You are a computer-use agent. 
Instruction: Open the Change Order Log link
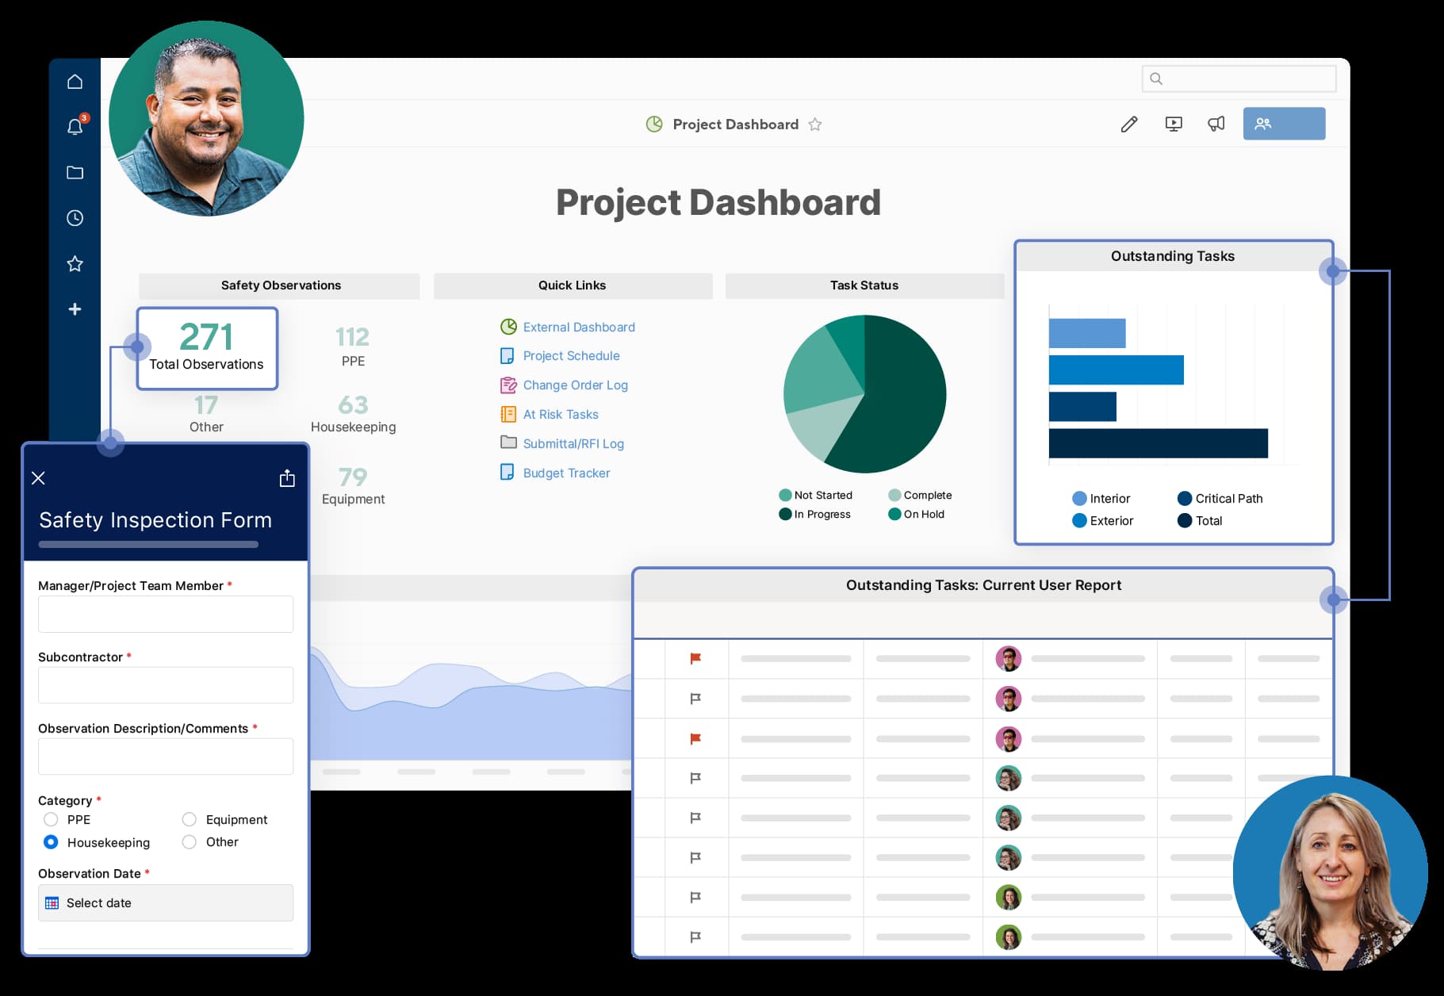(576, 385)
